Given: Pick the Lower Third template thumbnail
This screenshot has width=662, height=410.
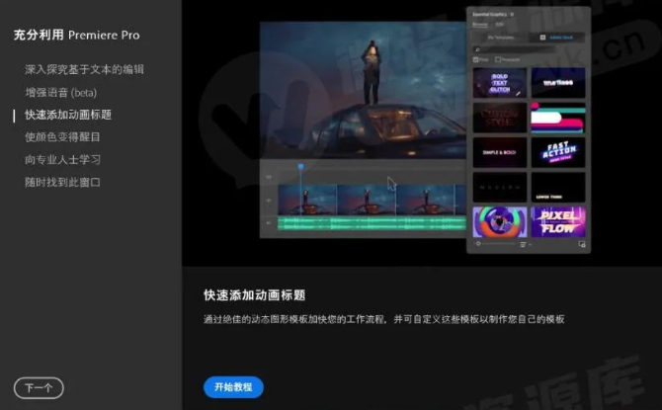Looking at the screenshot, I should [x=558, y=187].
